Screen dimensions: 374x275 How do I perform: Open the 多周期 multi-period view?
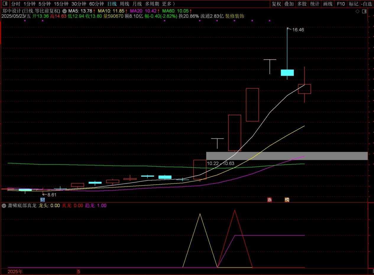[152, 4]
